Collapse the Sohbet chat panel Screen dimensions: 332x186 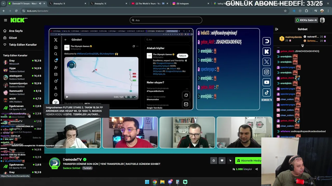(276, 29)
